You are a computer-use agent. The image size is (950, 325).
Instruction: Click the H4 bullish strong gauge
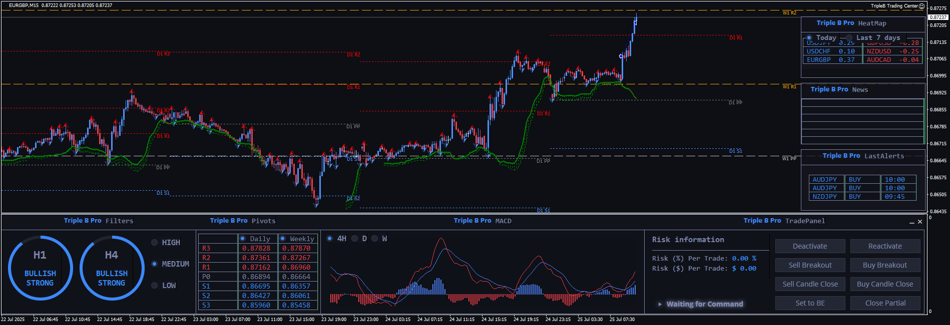(x=112, y=268)
